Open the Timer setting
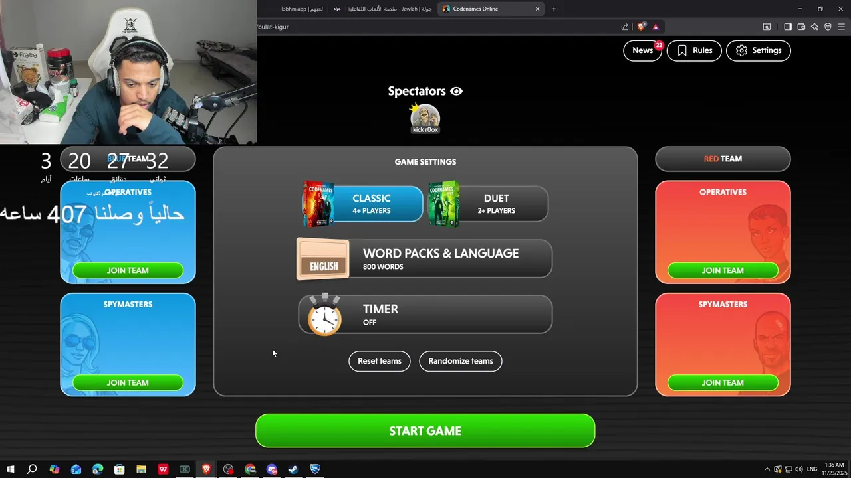The width and height of the screenshot is (851, 478). (x=424, y=315)
